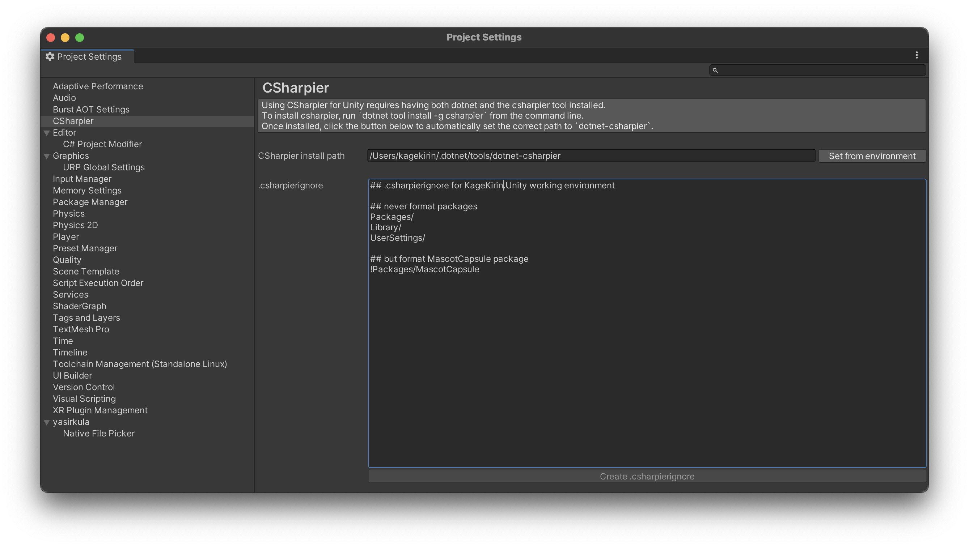Select XR Plugin Management category
The width and height of the screenshot is (969, 546).
(100, 410)
